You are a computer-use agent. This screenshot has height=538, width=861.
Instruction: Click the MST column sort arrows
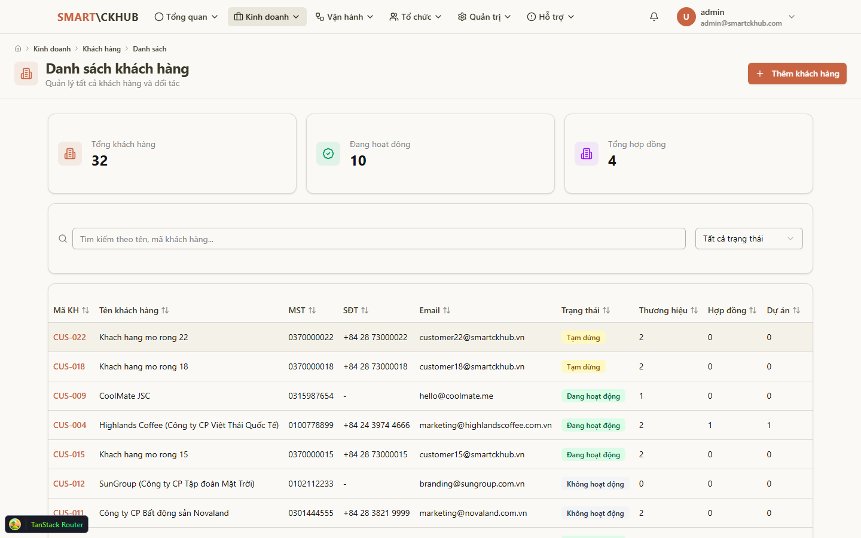pos(312,310)
